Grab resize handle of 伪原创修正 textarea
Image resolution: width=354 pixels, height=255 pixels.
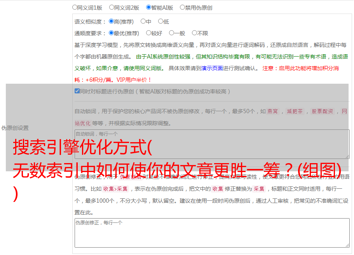347,245
